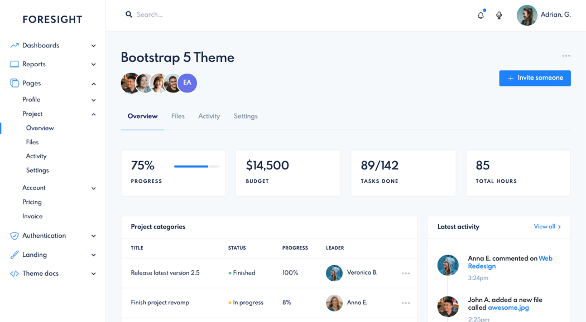Screen dimensions: 586x322
Task: Click the 75% progress bar
Action: pos(196,166)
